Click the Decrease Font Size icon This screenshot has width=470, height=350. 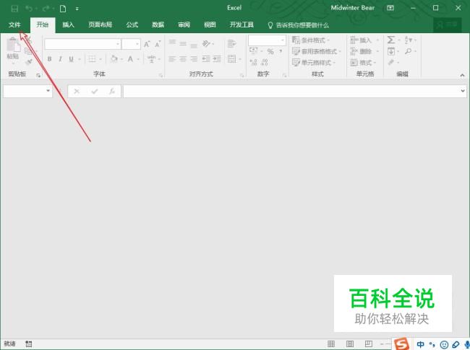pyautogui.click(x=158, y=44)
